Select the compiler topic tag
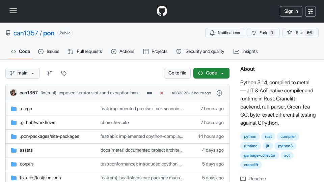 [288, 136]
